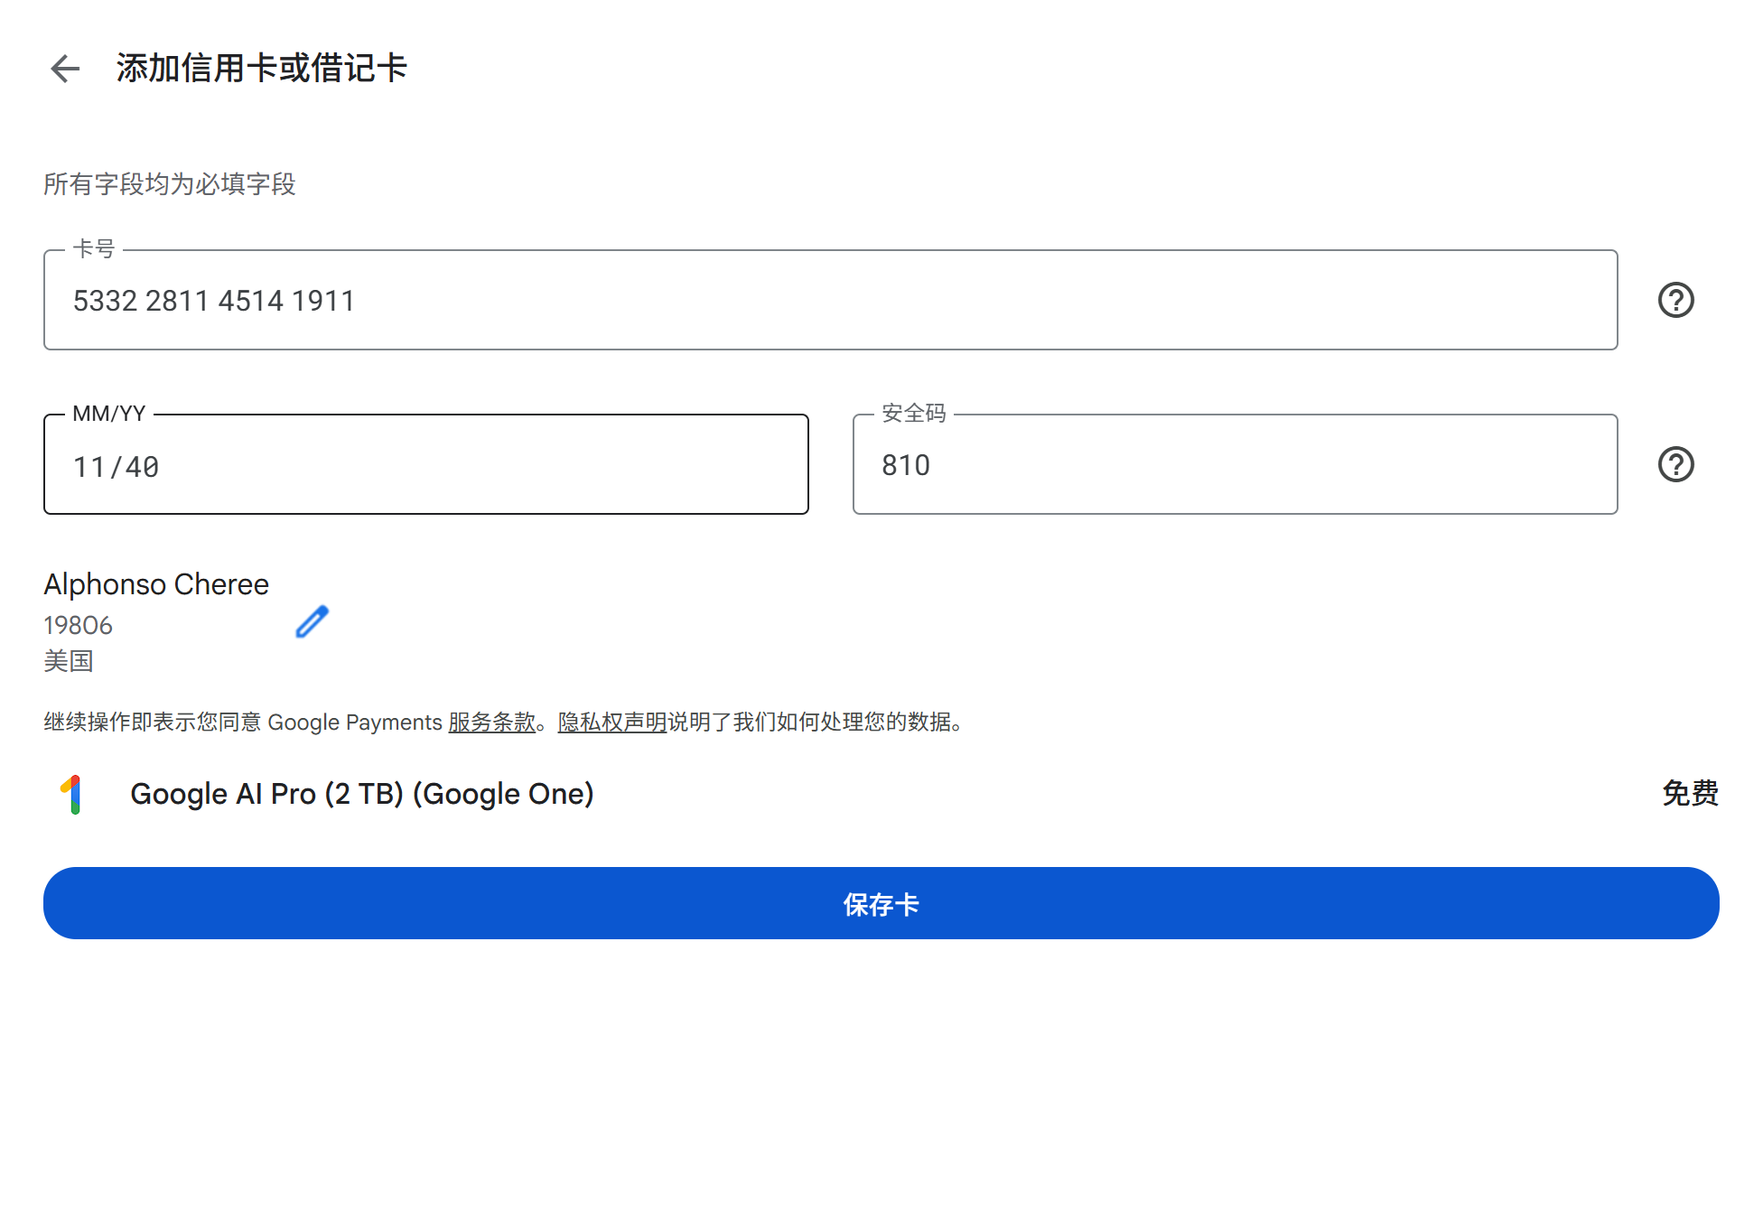Click the 免费 price label

[1689, 793]
